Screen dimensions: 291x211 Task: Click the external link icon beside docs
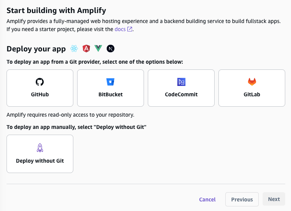point(130,29)
